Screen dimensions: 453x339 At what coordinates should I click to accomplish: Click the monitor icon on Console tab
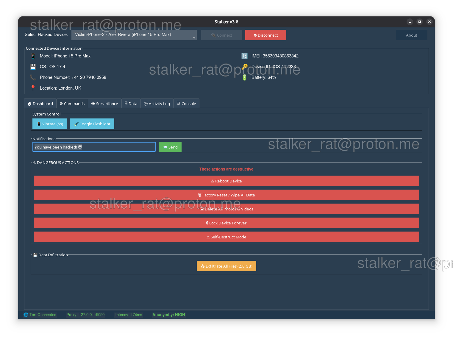coord(178,104)
